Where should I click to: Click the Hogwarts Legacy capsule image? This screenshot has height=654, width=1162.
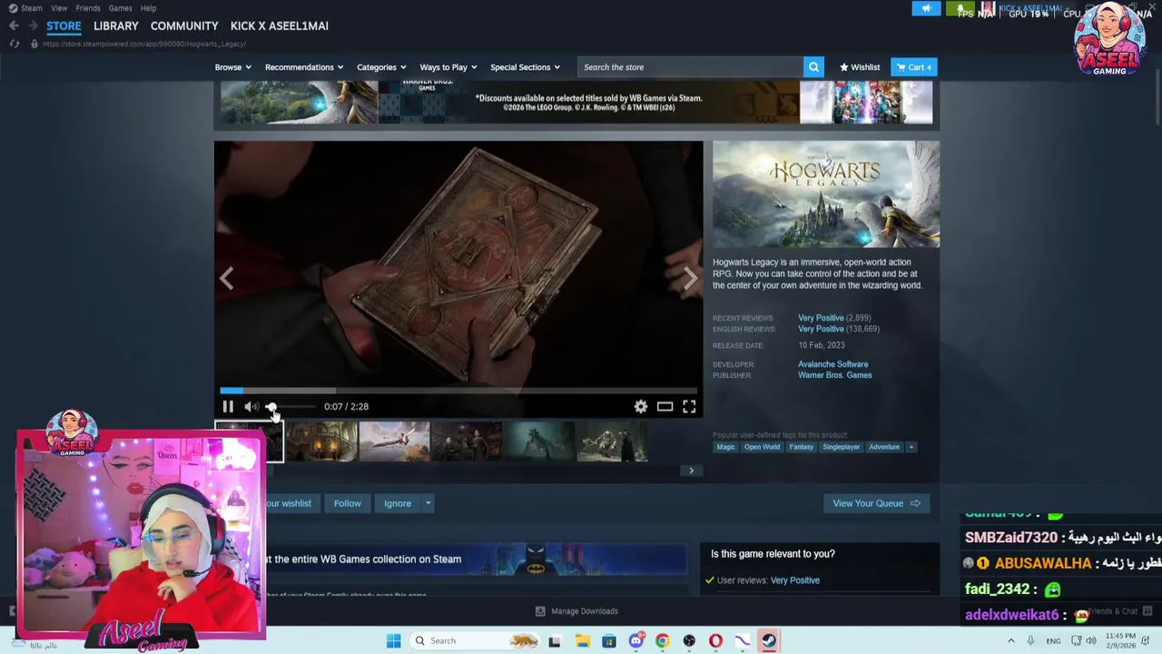point(826,194)
